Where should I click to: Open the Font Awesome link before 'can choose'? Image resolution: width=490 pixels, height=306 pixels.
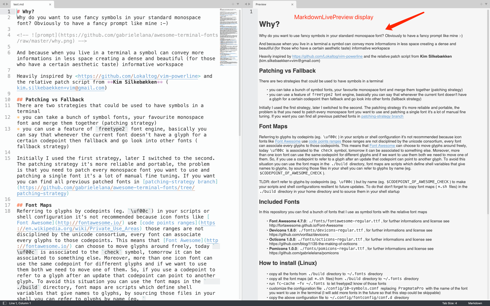point(382,146)
